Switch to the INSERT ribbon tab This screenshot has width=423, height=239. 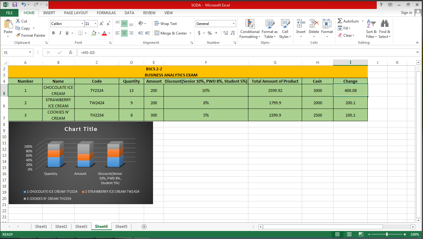click(49, 13)
